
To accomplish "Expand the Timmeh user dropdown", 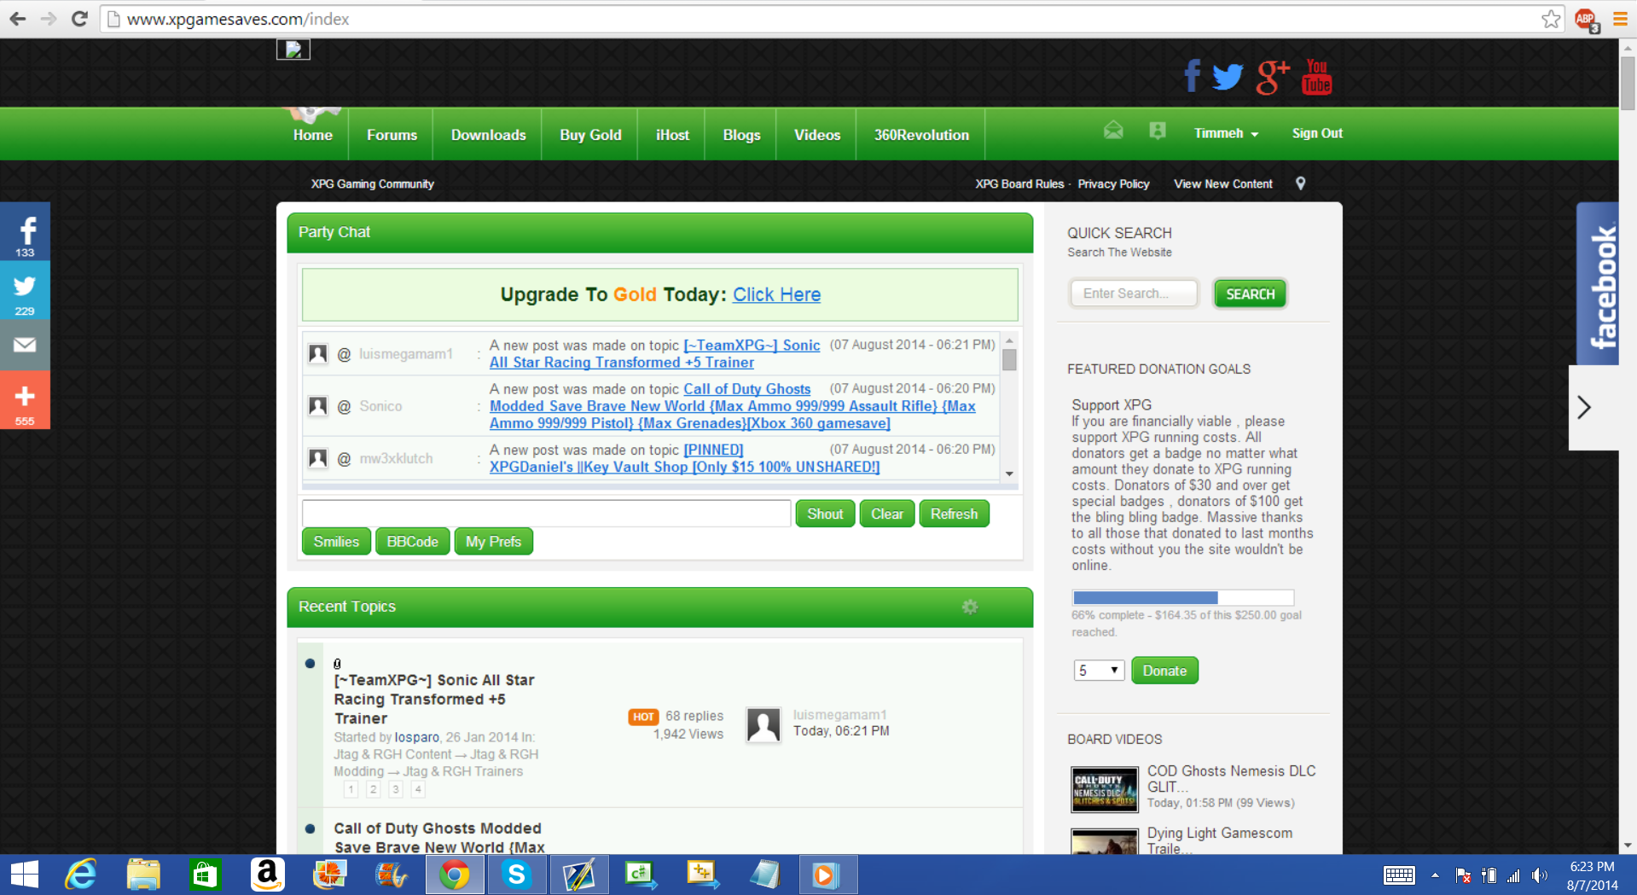I will (x=1226, y=133).
